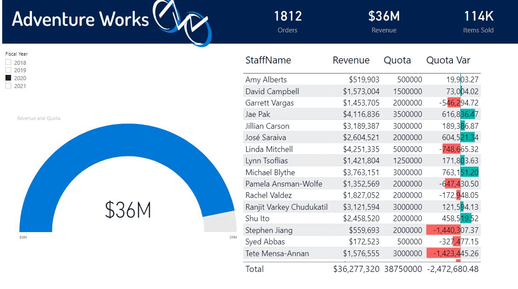The image size is (518, 289).
Task: Click Michael Blythe's revenue $3,763,151
Action: (x=361, y=172)
